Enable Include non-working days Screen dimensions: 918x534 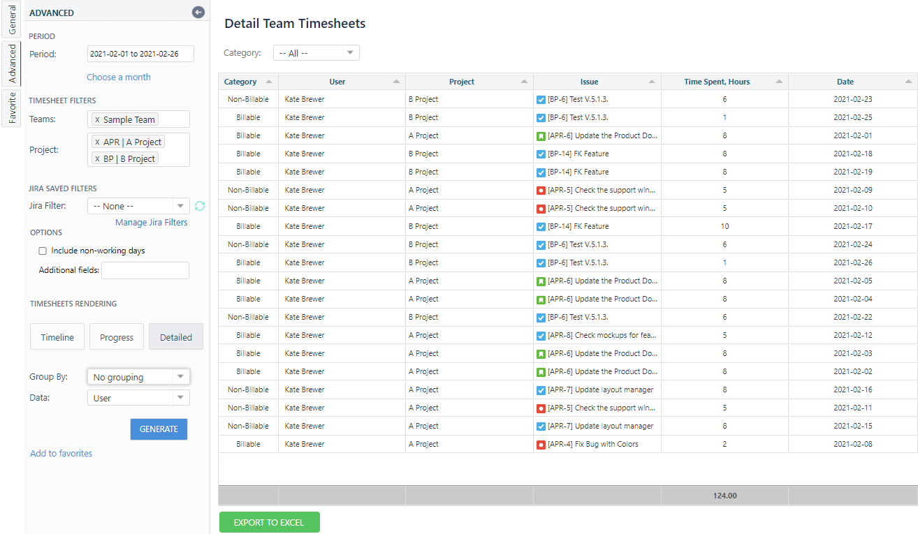(x=43, y=251)
